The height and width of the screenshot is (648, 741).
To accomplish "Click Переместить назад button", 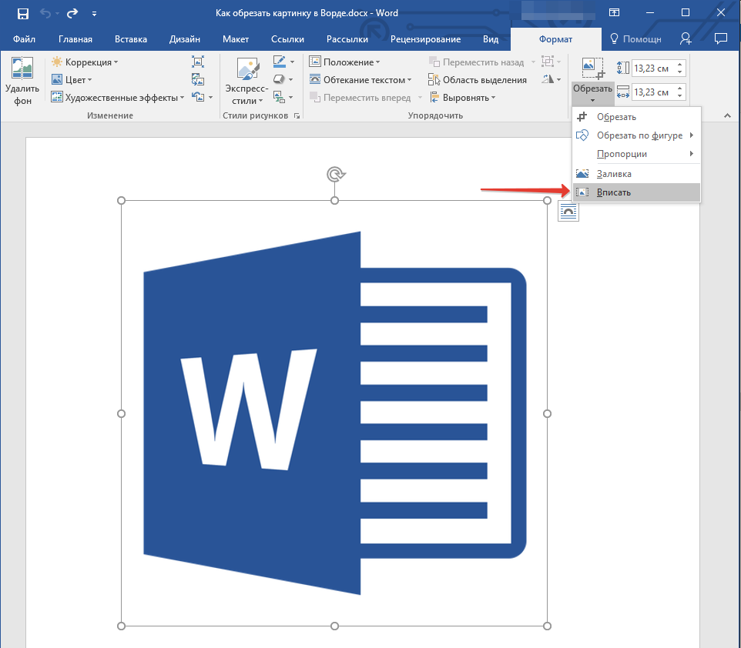I will coord(476,62).
